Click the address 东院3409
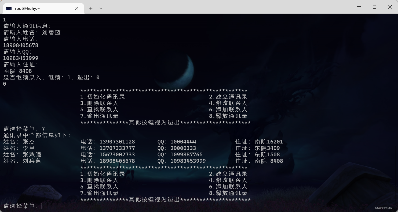 pyautogui.click(x=267, y=148)
